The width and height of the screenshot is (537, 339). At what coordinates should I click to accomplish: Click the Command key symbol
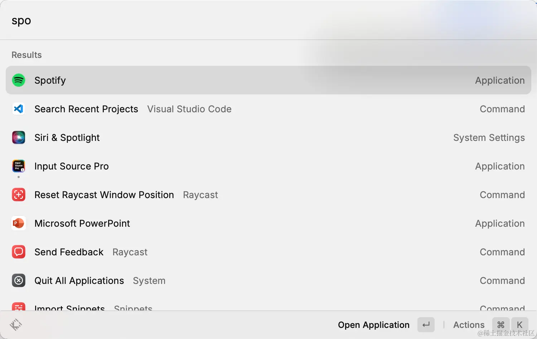tap(501, 325)
